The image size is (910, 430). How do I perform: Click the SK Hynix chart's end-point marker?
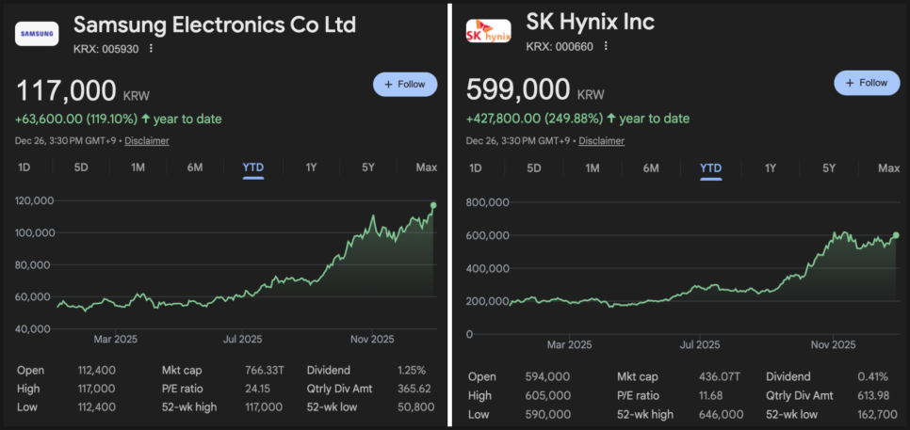pyautogui.click(x=896, y=235)
